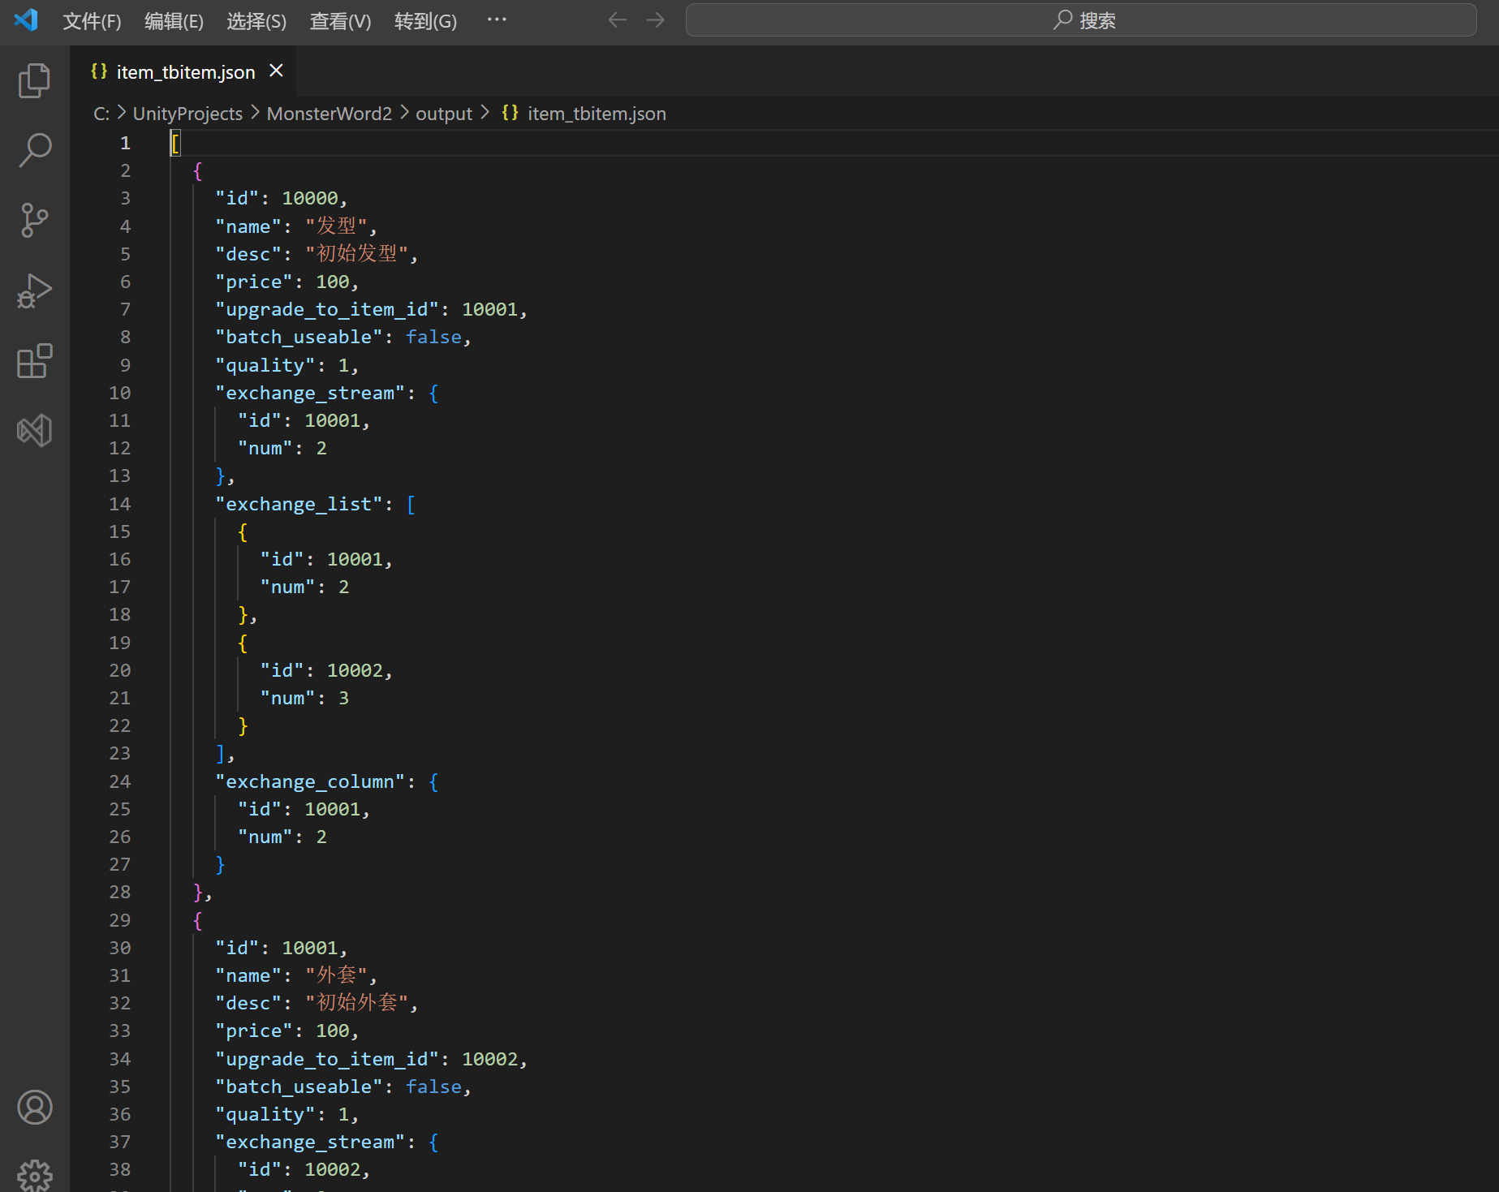Open the 查看(V) menu
The height and width of the screenshot is (1192, 1499).
340,21
